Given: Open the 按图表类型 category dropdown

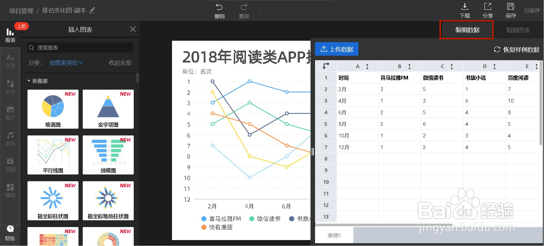Looking at the screenshot, I should pyautogui.click(x=66, y=63).
